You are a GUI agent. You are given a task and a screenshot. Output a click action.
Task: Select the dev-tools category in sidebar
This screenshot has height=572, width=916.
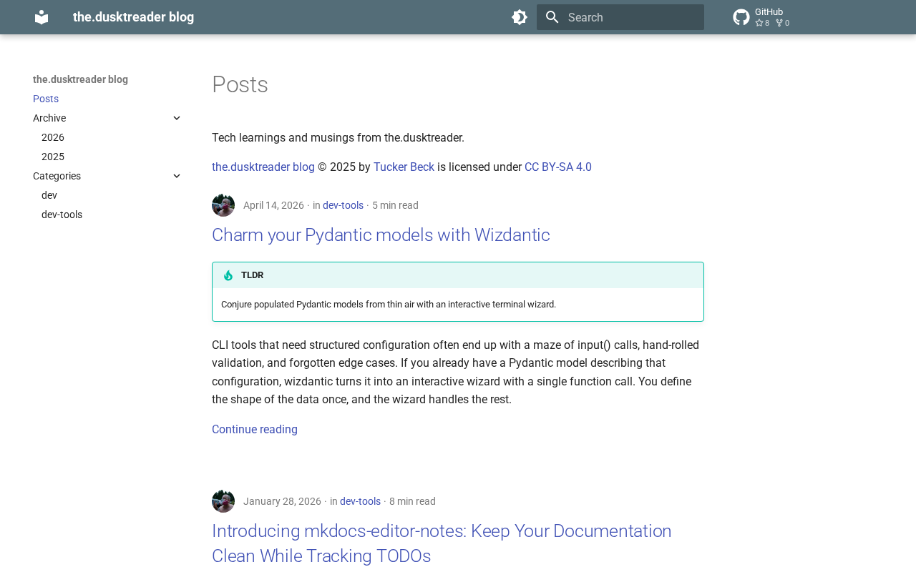pyautogui.click(x=62, y=214)
